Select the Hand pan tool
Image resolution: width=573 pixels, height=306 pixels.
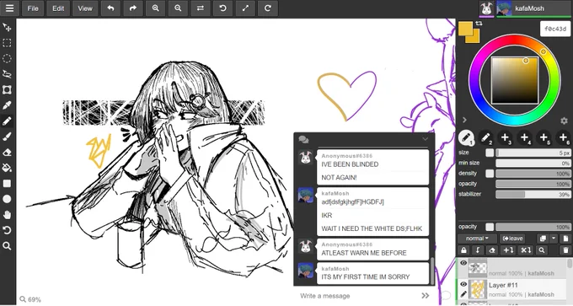(7, 215)
